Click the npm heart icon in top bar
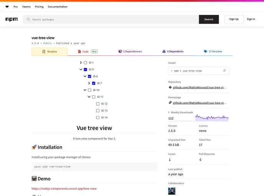 point(7,7)
